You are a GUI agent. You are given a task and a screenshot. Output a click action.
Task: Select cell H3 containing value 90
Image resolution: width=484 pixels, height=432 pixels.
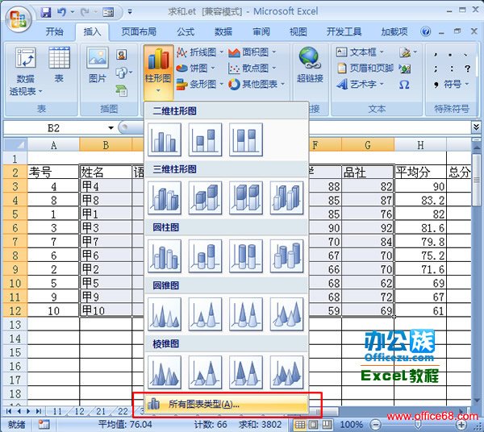[x=419, y=186]
